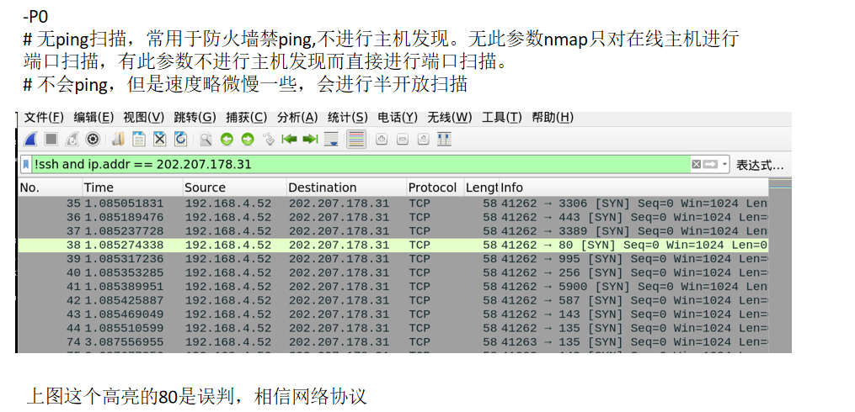The image size is (855, 412).
Task: Go back to the previous packet with the green left arrow
Action: coord(227,140)
